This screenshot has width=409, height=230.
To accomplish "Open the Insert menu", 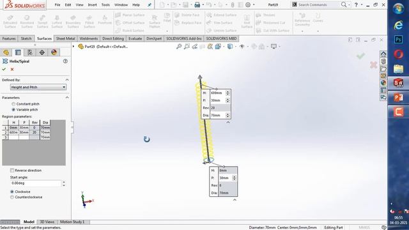I will (x=92, y=4).
